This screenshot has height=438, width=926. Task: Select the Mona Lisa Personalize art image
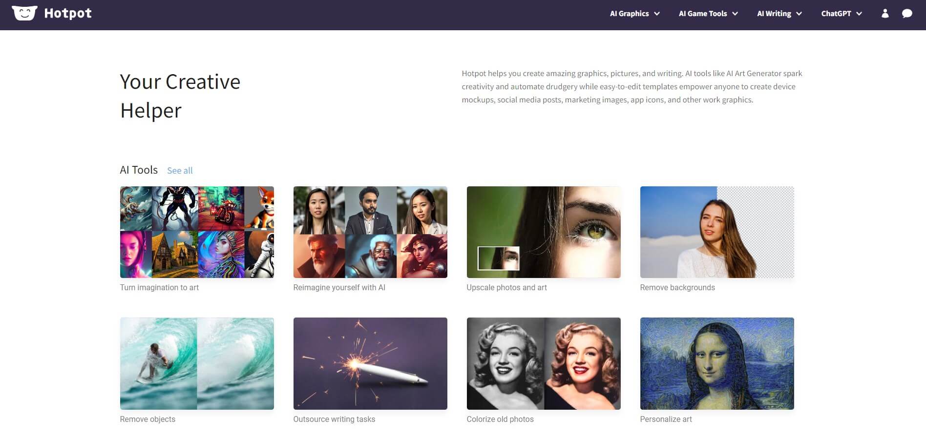[x=717, y=363]
